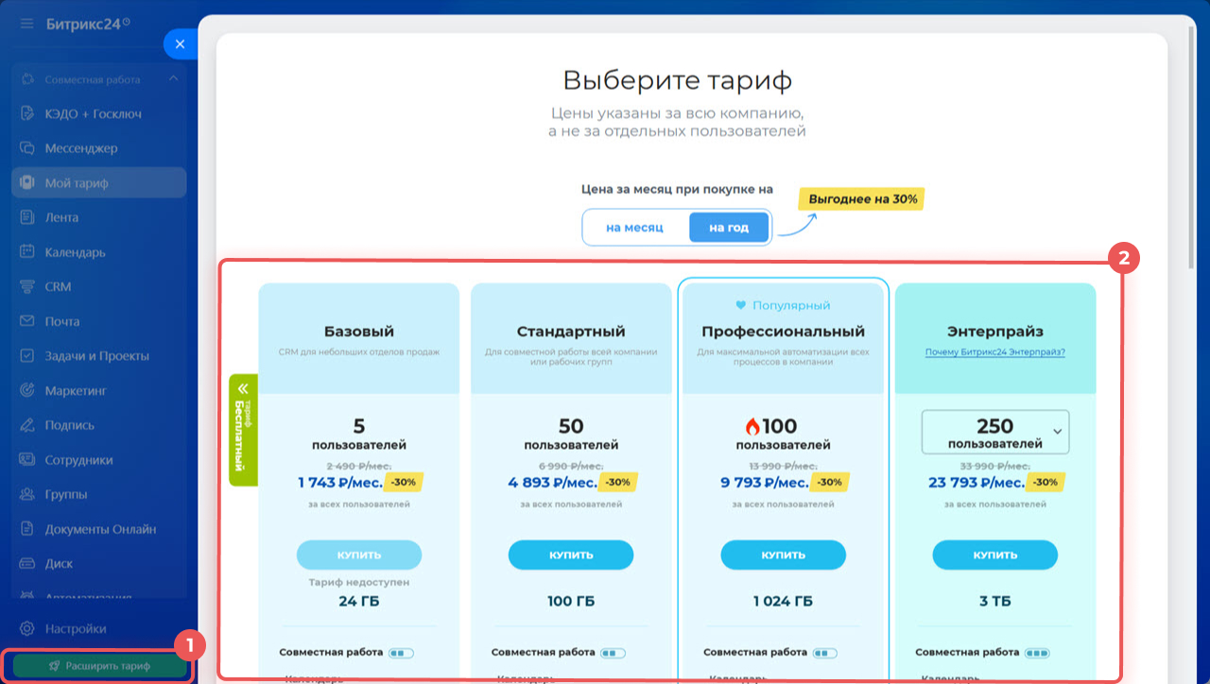Click the 3 ТБ storage value
The height and width of the screenshot is (684, 1210).
pos(995,601)
